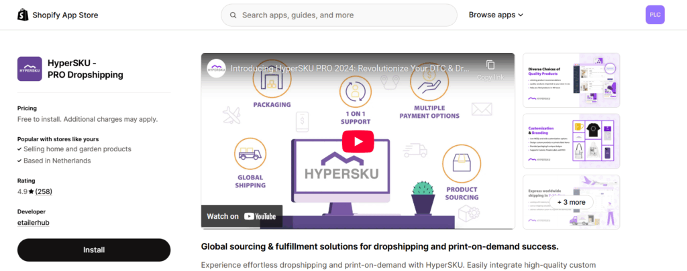The height and width of the screenshot is (271, 687).
Task: Click the HyperSKU - PRO Dropshipping title
Action: 85,69
